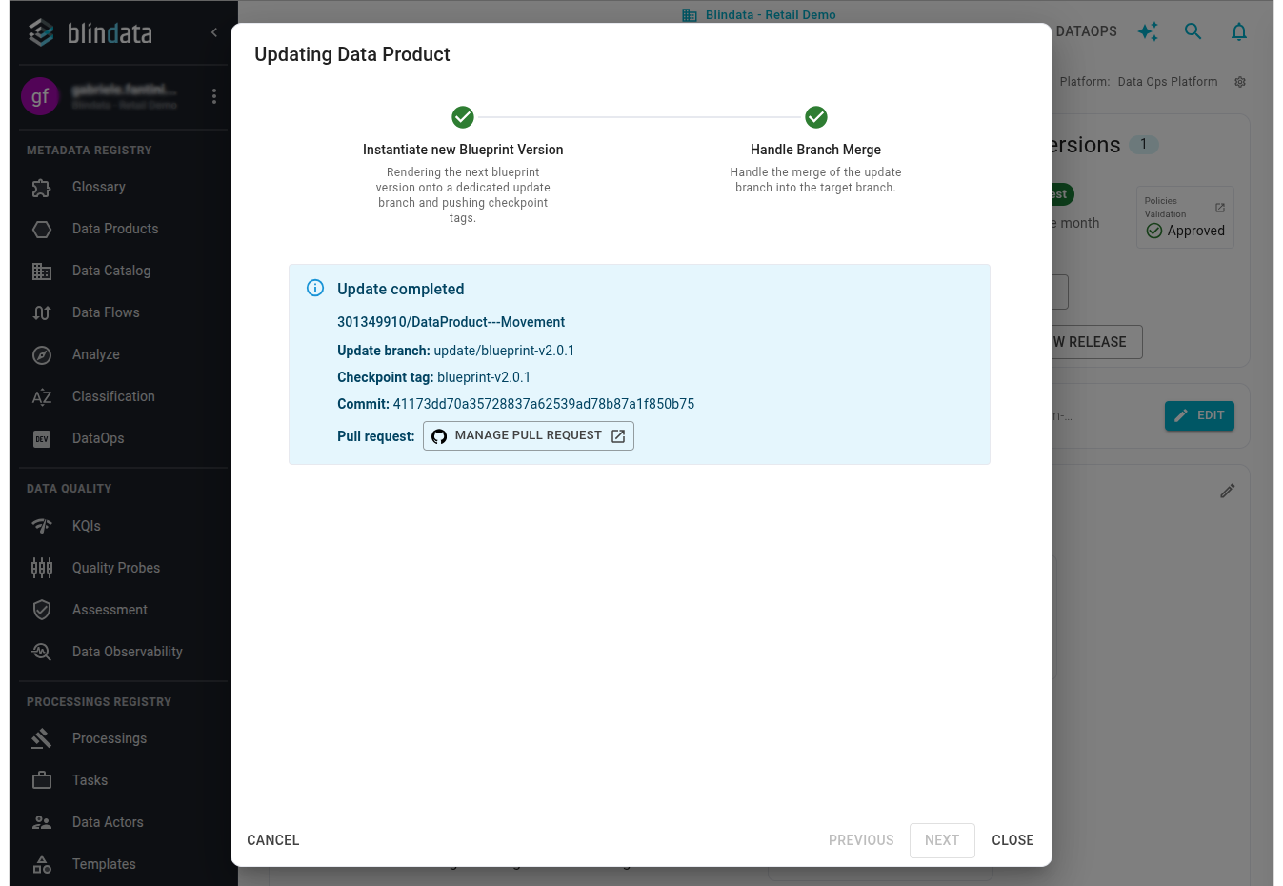Open the Glossary puzzle icon

click(x=42, y=188)
